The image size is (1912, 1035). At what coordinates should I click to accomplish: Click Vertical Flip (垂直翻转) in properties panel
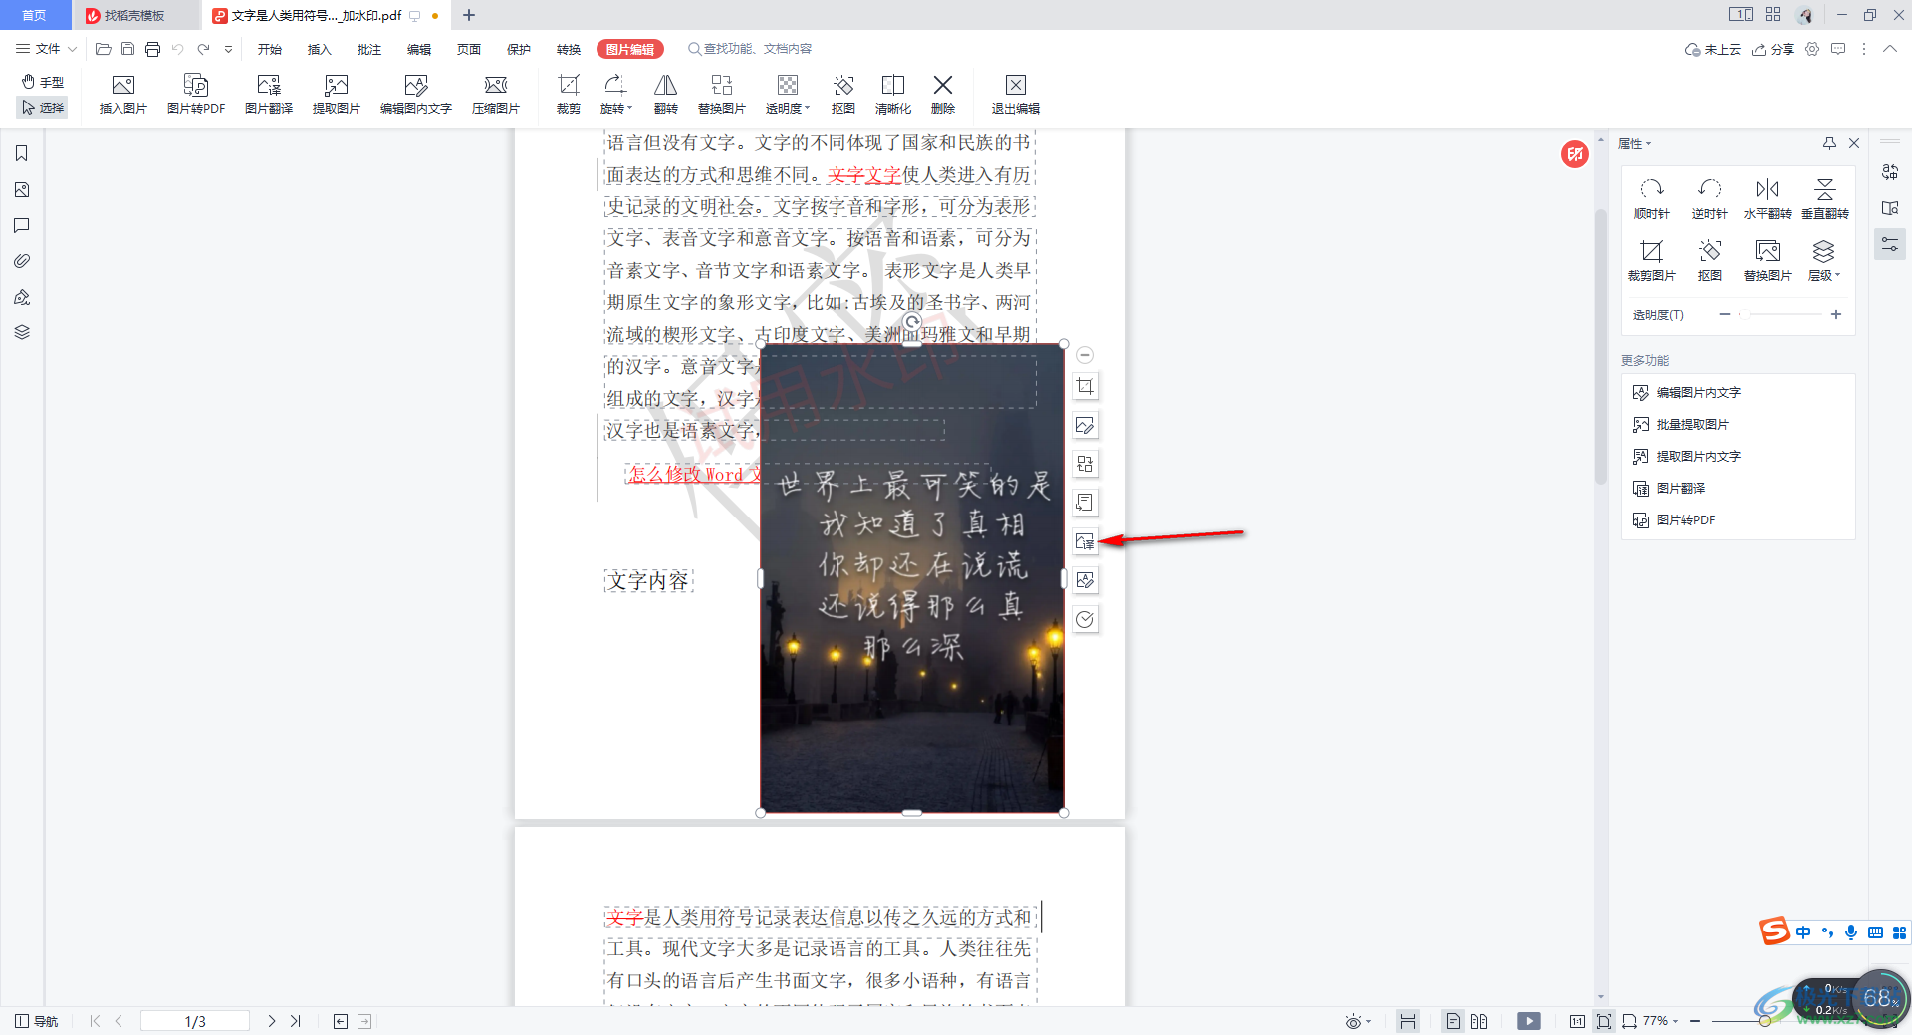click(1825, 198)
